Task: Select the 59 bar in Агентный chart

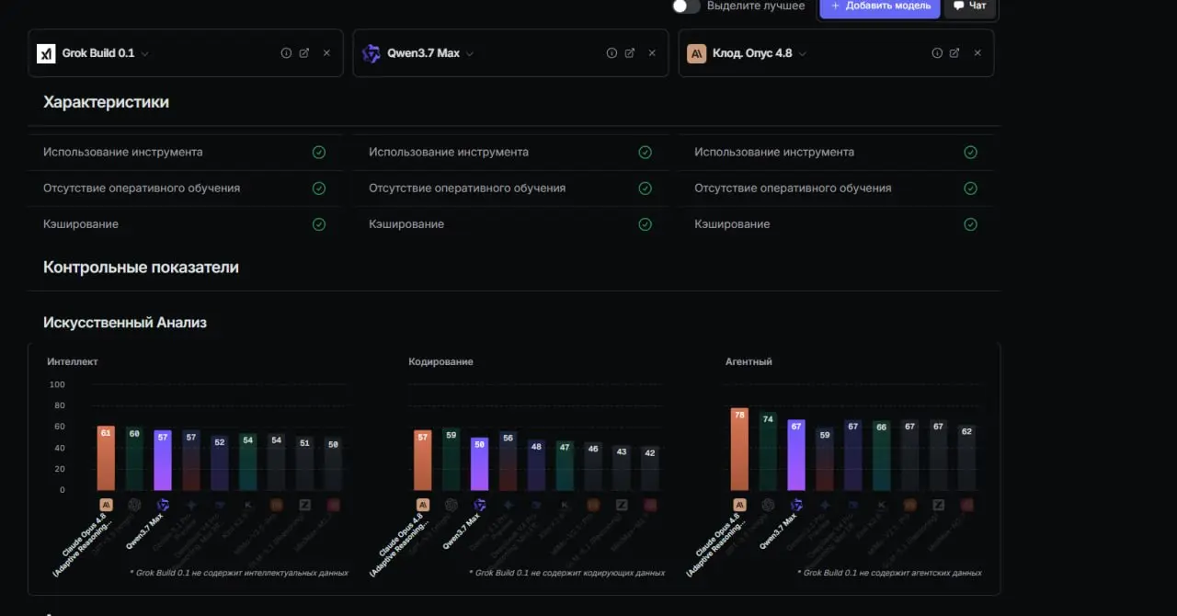Action: click(x=825, y=459)
